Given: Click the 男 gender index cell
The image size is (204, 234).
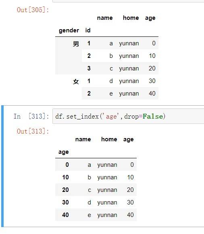Looking at the screenshot, I should [x=76, y=44].
